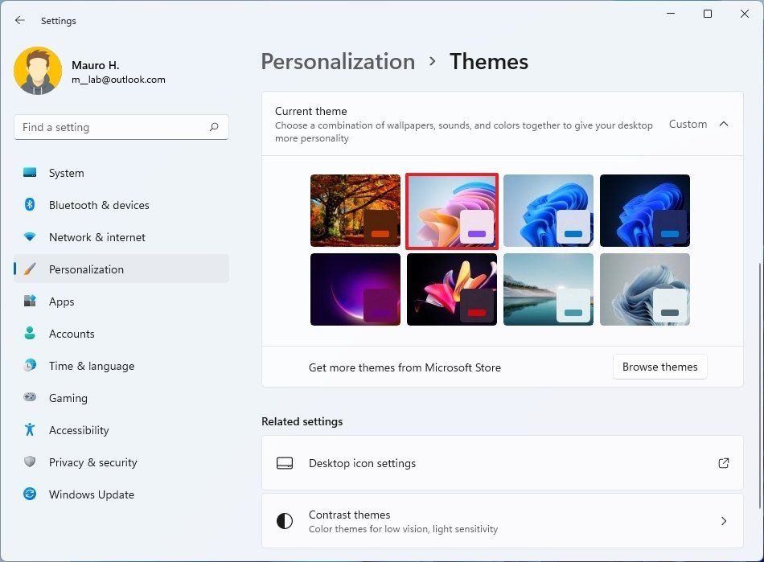Click the System icon in sidebar
This screenshot has width=764, height=562.
30,173
